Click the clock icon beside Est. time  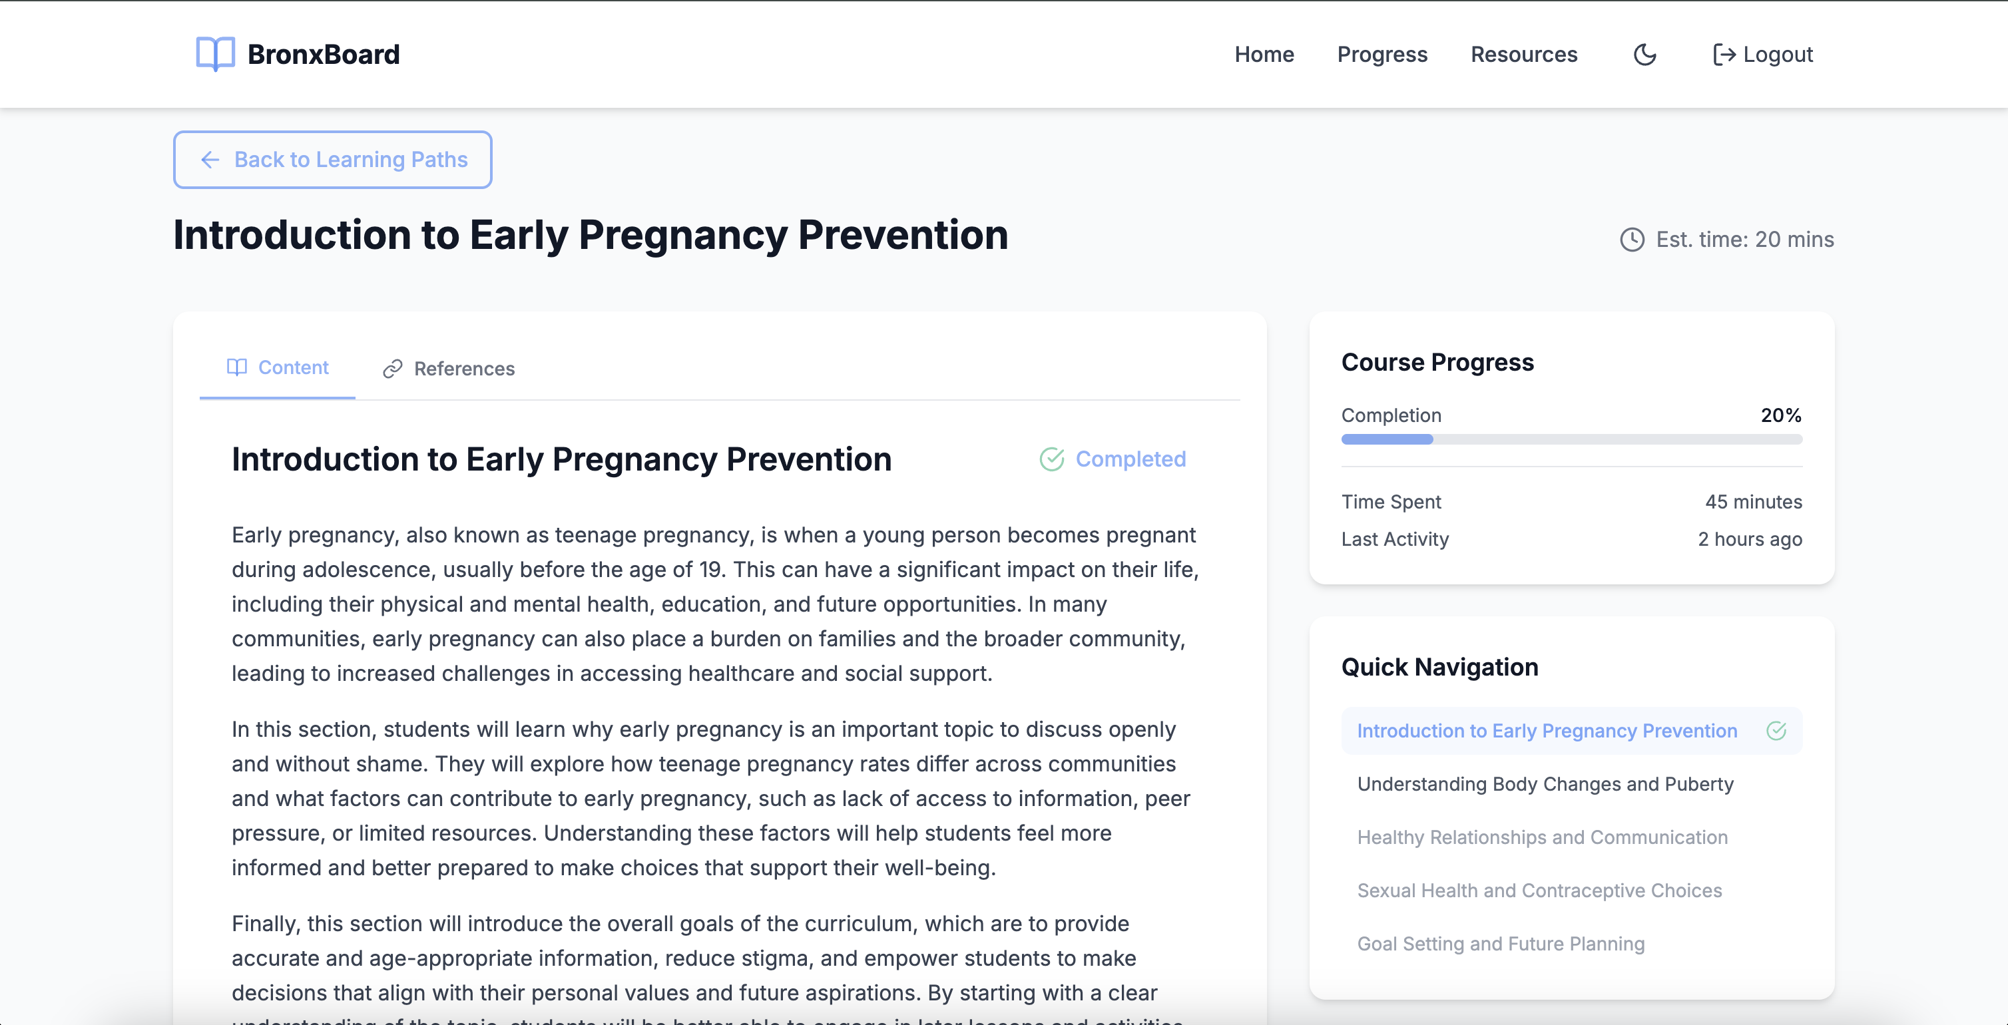[x=1632, y=240]
